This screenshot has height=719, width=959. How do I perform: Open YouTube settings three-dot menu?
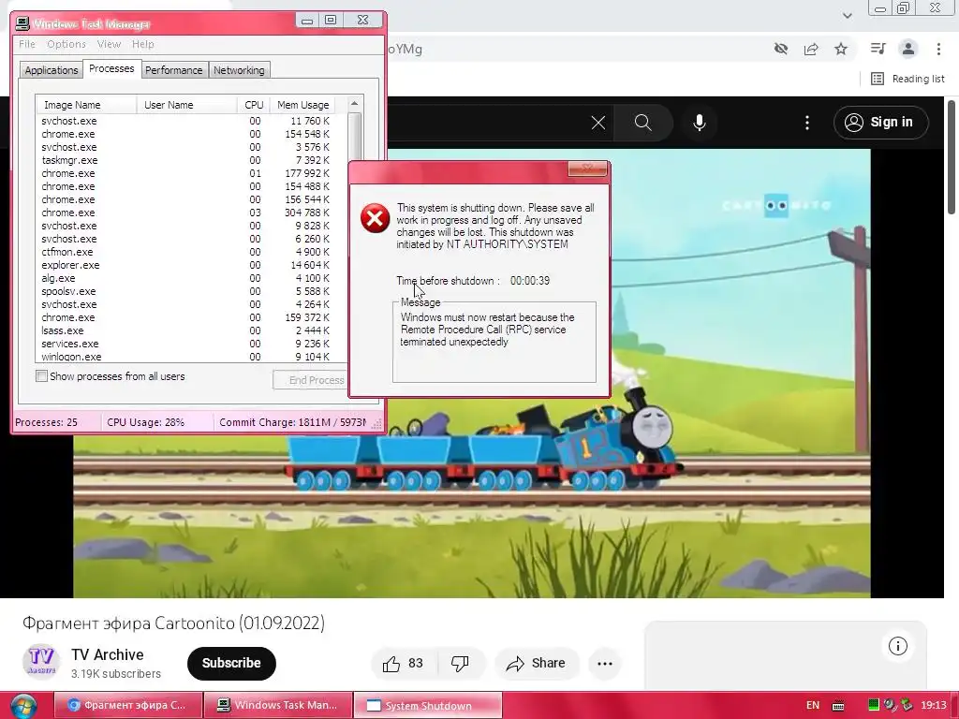[x=807, y=123]
